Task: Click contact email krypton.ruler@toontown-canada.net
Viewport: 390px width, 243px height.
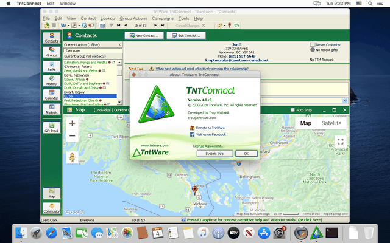Action: [237, 60]
